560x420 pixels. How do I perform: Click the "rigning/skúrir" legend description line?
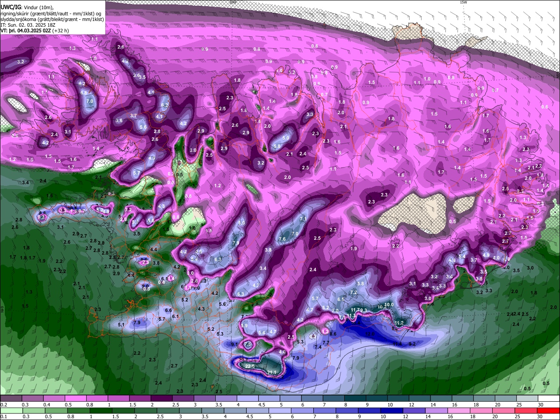52,14
